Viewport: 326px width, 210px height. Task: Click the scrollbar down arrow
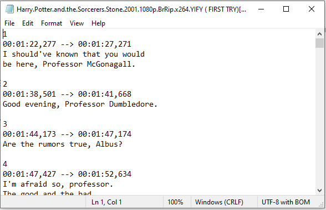[x=319, y=191]
